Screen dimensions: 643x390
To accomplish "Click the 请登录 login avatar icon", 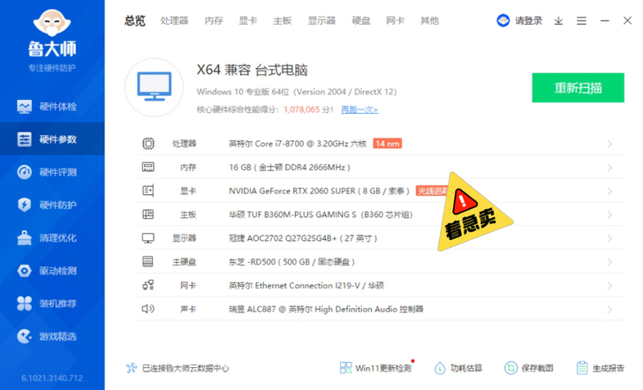I will 503,20.
